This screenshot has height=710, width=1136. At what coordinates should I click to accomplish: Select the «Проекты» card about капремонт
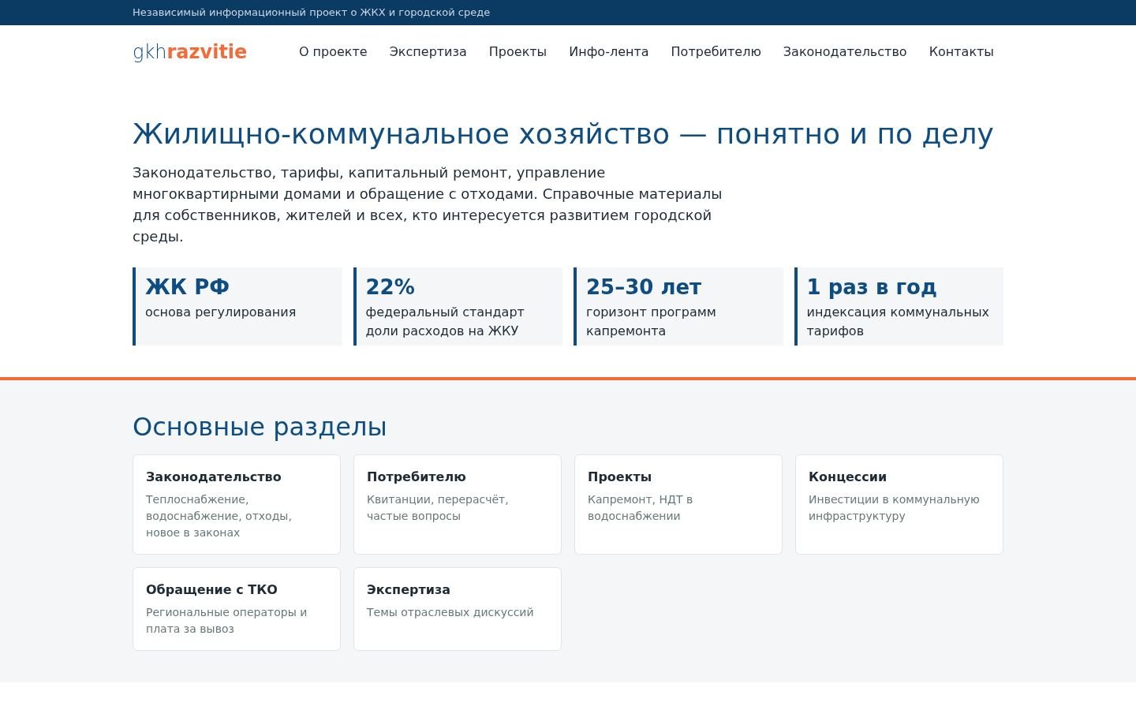coord(678,504)
